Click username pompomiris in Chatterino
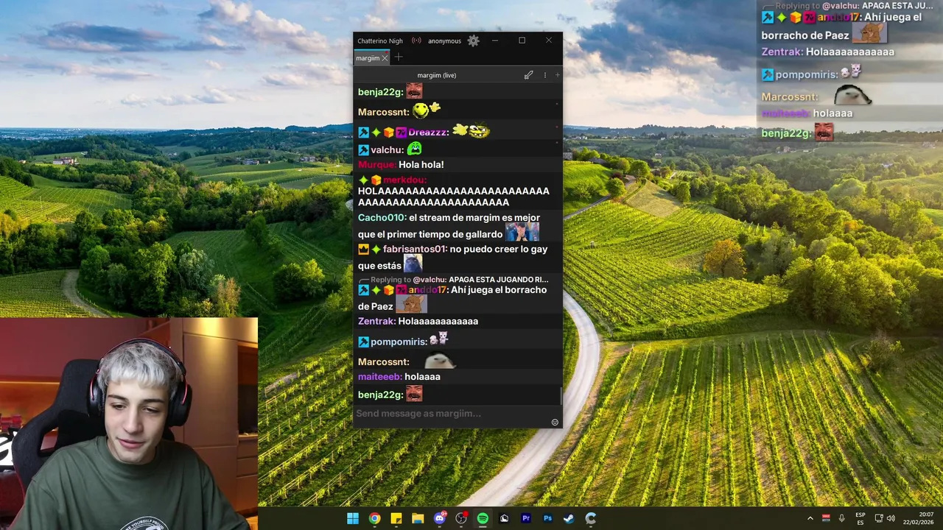Image resolution: width=943 pixels, height=530 pixels. [x=399, y=342]
